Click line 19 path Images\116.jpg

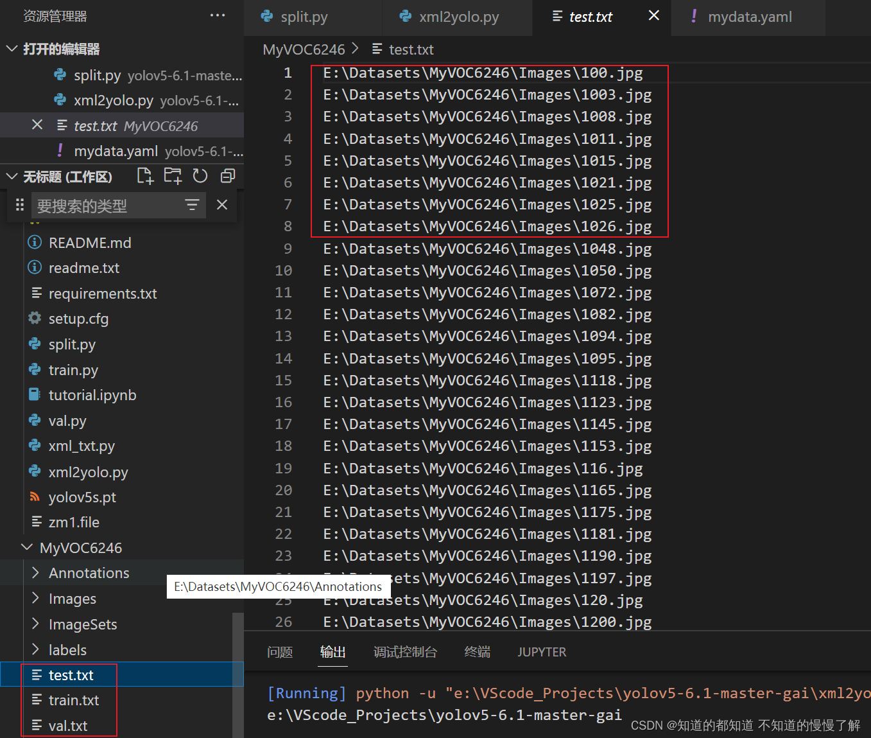click(x=483, y=468)
